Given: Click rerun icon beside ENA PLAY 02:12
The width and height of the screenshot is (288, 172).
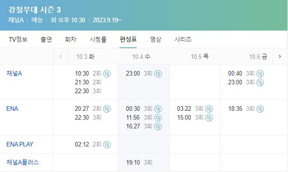Looking at the screenshot, I should pos(107,145).
